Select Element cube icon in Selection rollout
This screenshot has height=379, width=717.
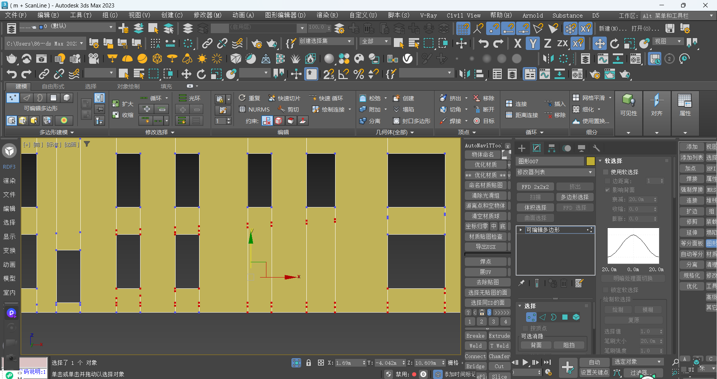576,317
